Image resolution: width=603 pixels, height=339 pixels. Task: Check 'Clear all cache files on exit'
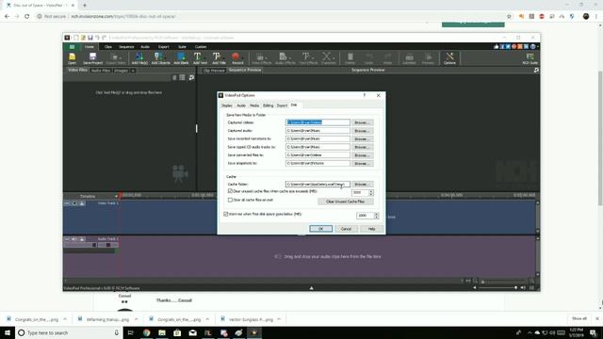pyautogui.click(x=230, y=200)
